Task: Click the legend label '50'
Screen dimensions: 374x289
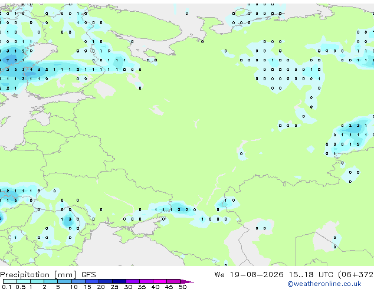Action: pyautogui.click(x=182, y=287)
